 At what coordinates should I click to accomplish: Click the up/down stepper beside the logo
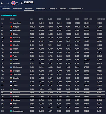coord(17,3)
